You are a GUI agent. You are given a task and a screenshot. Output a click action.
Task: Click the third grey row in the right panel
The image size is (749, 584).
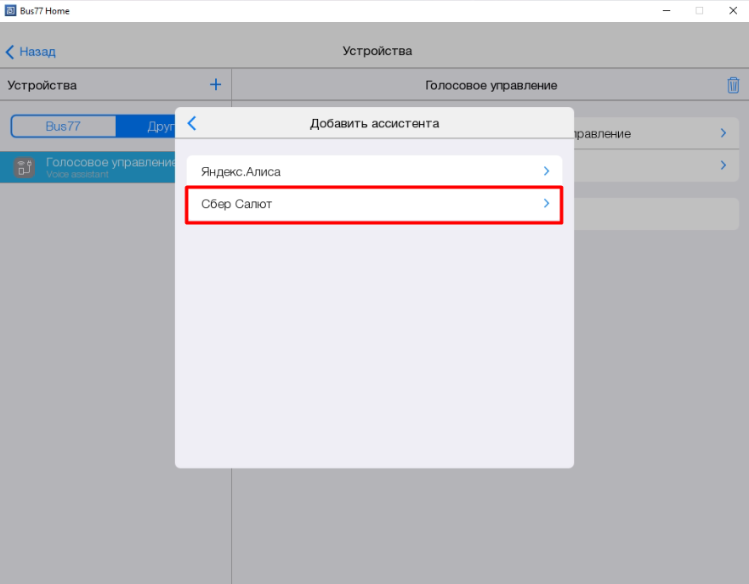(x=655, y=214)
